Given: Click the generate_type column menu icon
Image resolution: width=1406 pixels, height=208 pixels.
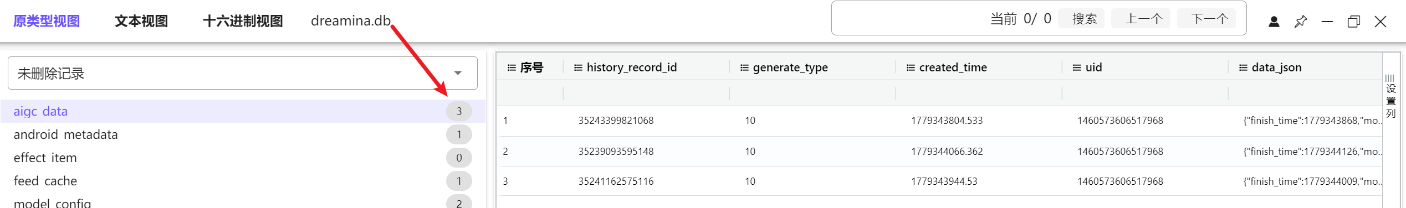Looking at the screenshot, I should click(744, 67).
